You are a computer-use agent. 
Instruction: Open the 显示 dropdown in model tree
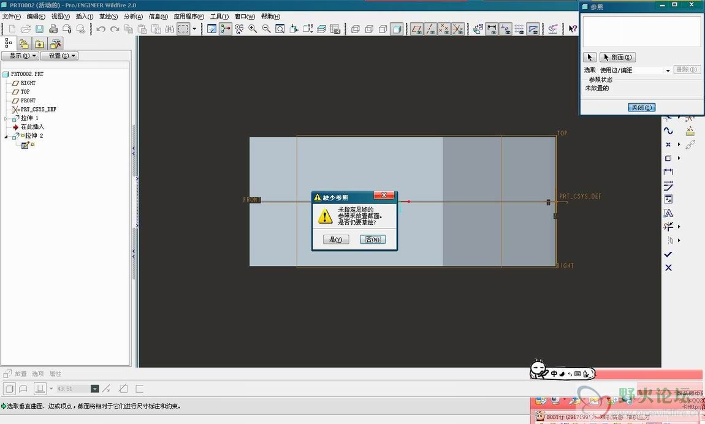20,56
